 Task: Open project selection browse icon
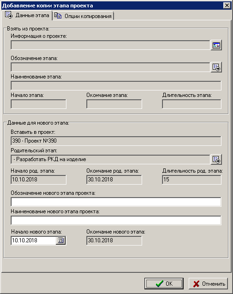(216, 45)
